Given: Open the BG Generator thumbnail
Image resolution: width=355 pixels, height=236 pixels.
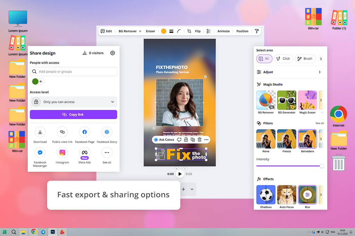Looking at the screenshot, I should pos(287,100).
